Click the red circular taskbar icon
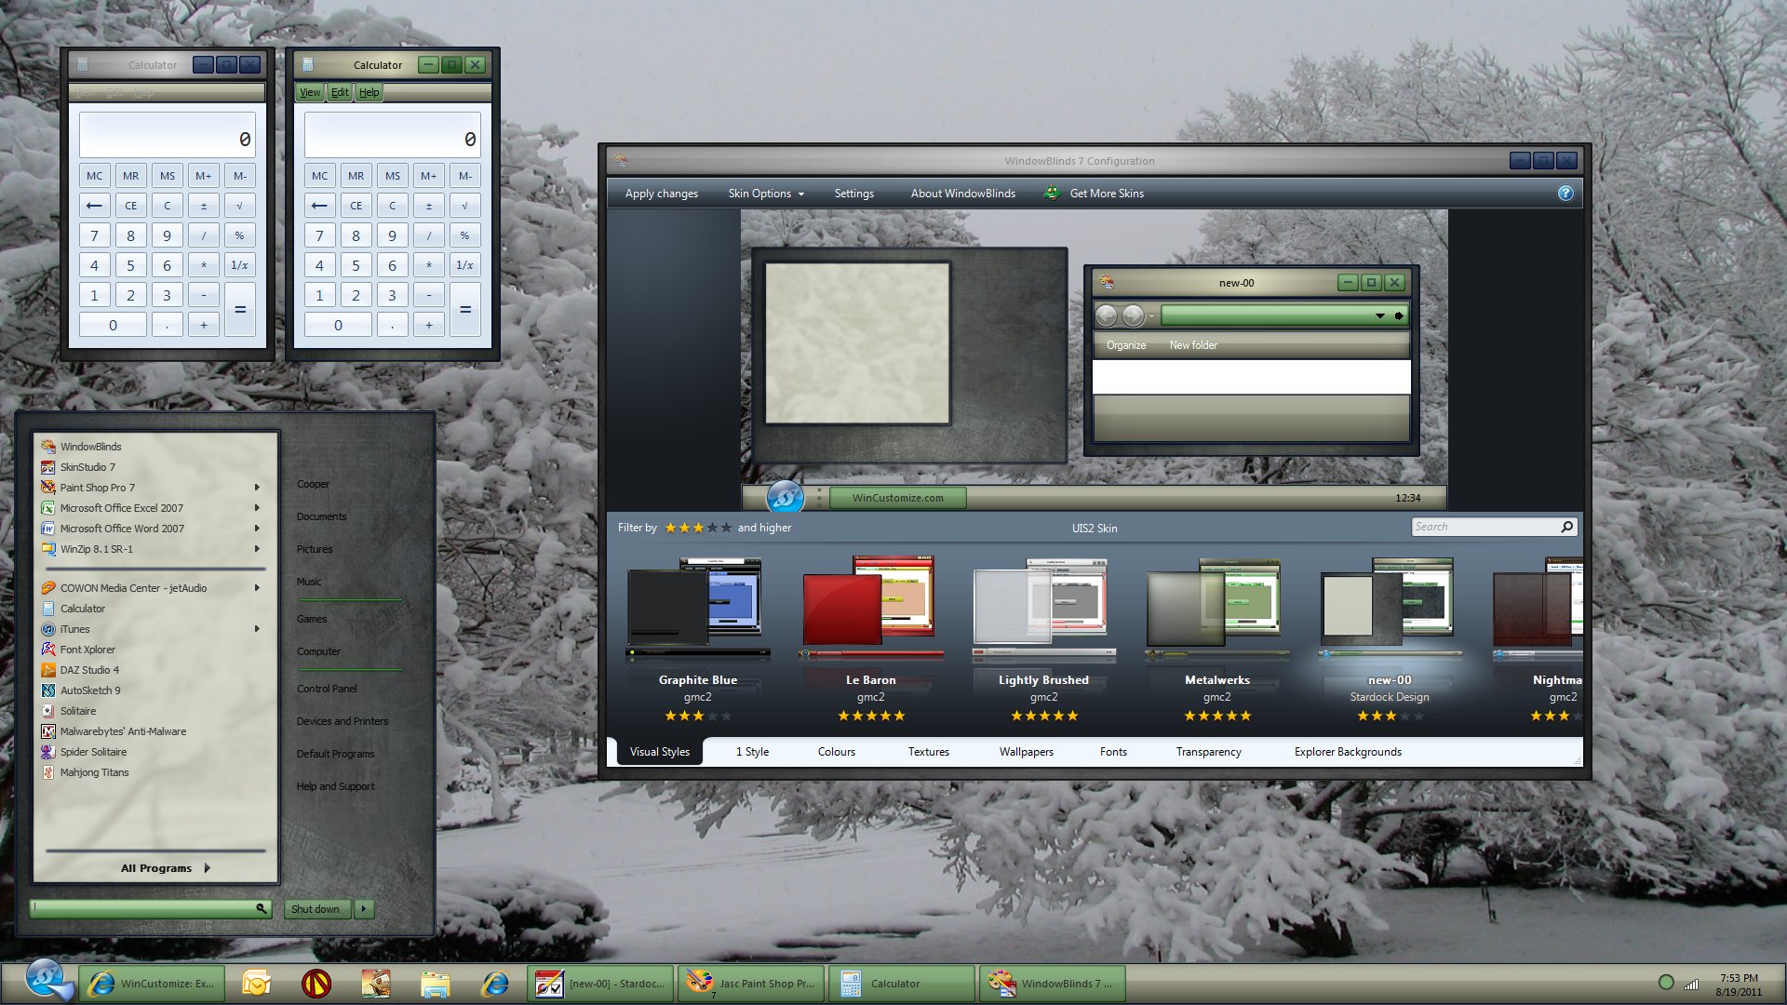 point(316,983)
